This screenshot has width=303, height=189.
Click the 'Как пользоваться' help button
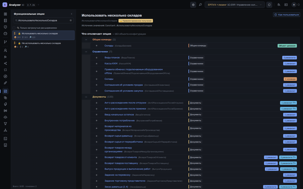pos(286,15)
